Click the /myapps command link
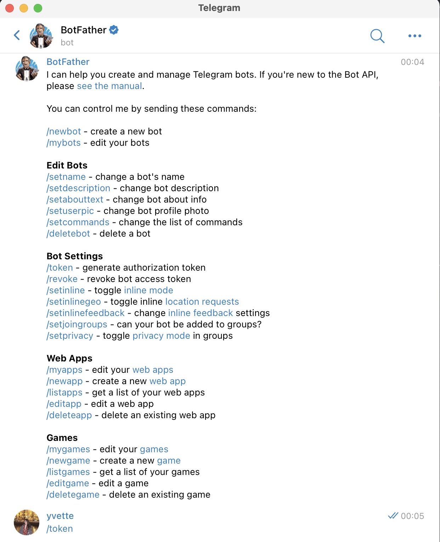440x542 pixels. (64, 370)
